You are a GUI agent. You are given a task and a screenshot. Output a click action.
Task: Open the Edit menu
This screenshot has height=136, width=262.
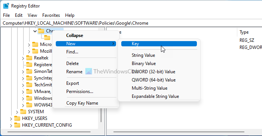point(19,15)
